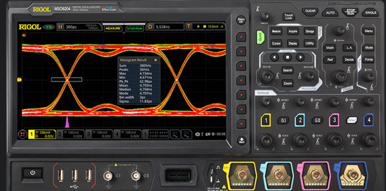The image size is (386, 191).
Task: Click the navigate right arrow button
Action: [300, 58]
